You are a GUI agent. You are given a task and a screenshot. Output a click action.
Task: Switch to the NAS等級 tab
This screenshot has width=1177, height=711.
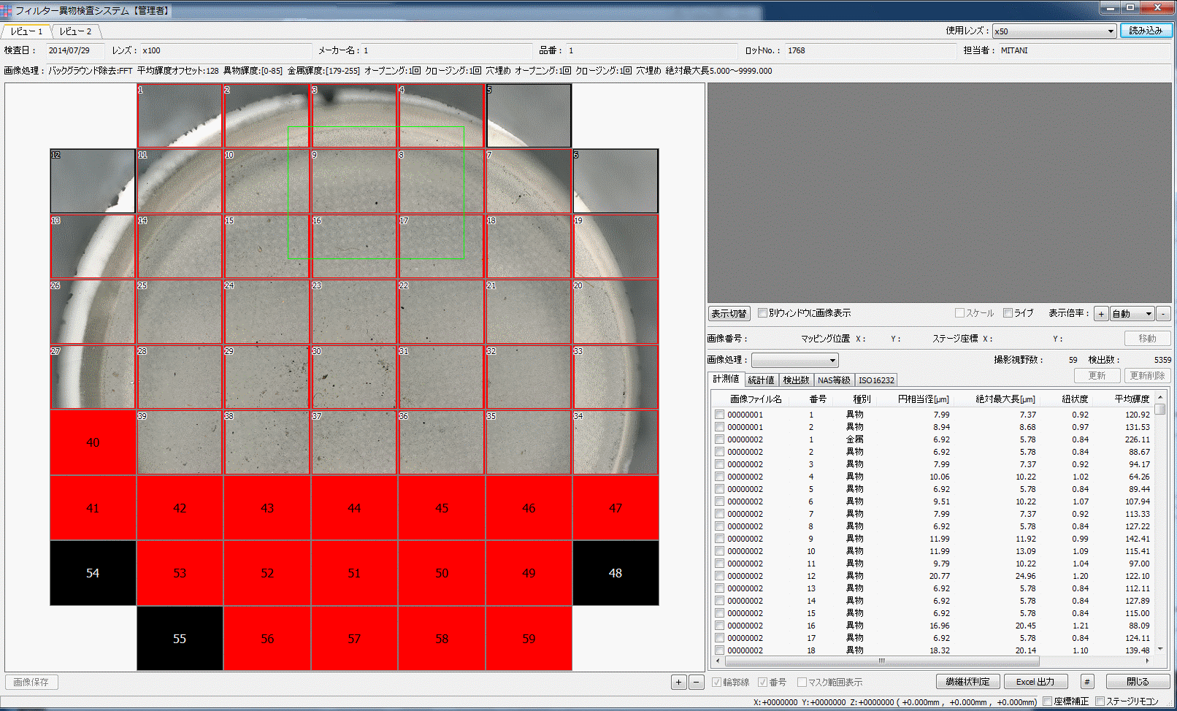(834, 380)
